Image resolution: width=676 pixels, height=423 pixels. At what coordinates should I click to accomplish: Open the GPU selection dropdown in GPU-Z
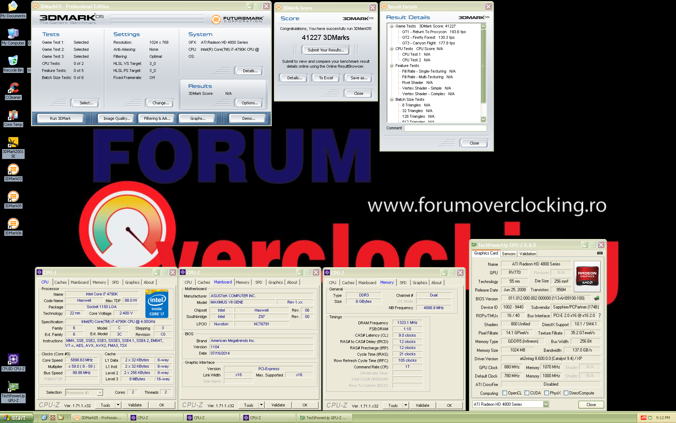546,404
